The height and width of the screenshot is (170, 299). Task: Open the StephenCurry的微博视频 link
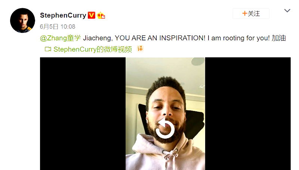[93, 49]
